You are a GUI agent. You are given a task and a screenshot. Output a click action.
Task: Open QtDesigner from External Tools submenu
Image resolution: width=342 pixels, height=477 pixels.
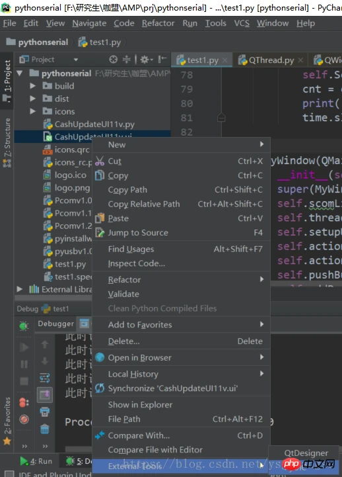click(306, 453)
